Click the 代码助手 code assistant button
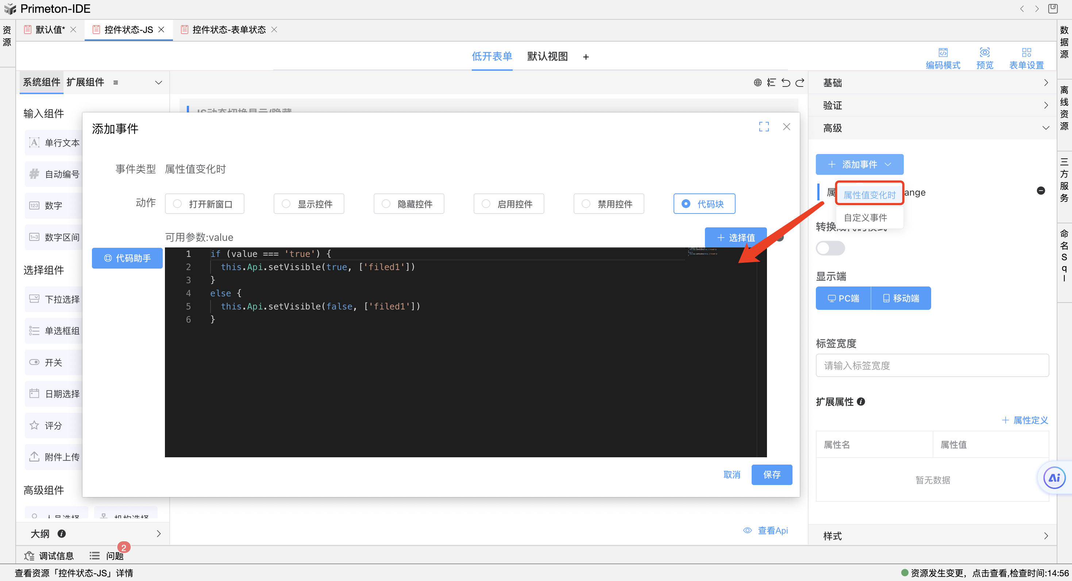Viewport: 1072px width, 581px height. pos(127,258)
